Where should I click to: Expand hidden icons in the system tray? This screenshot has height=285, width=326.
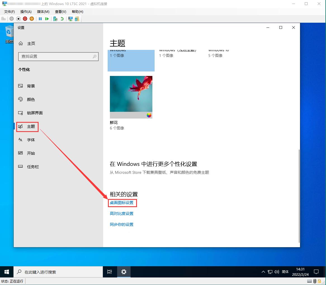[x=263, y=272]
